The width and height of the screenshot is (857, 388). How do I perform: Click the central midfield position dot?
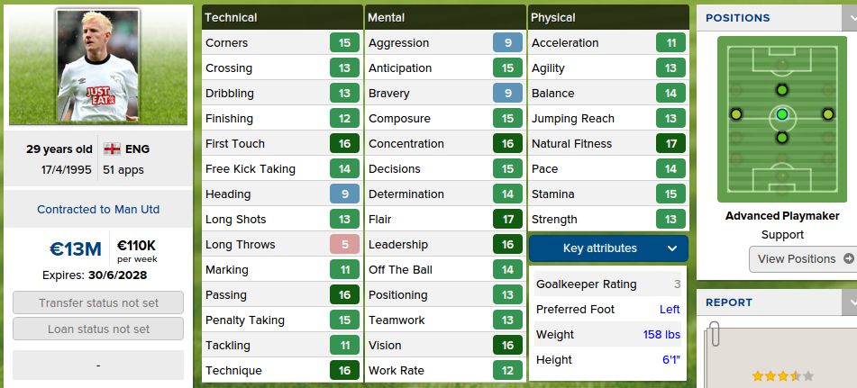click(x=781, y=114)
